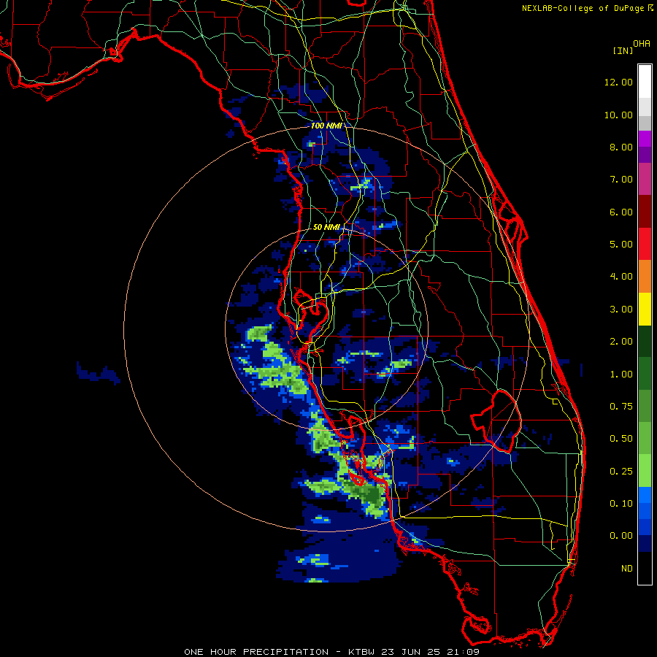Pick the orange swatch in the legend

(645, 277)
